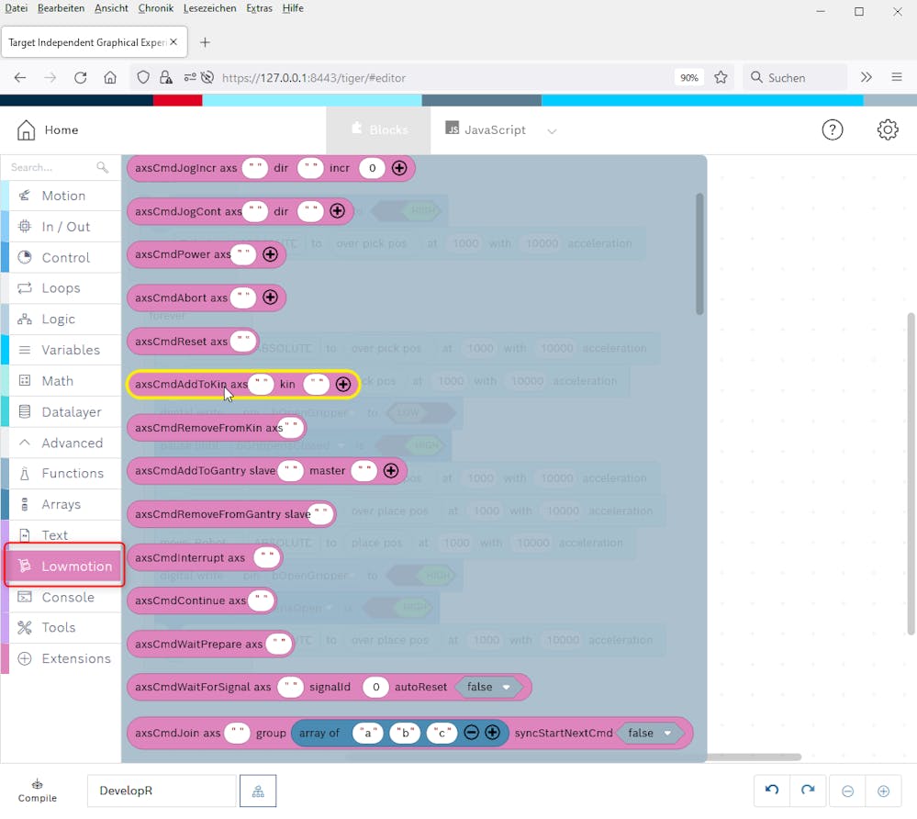The width and height of the screenshot is (917, 819).
Task: Remove array item with minus icon in axsCmdJoin
Action: coord(471,733)
